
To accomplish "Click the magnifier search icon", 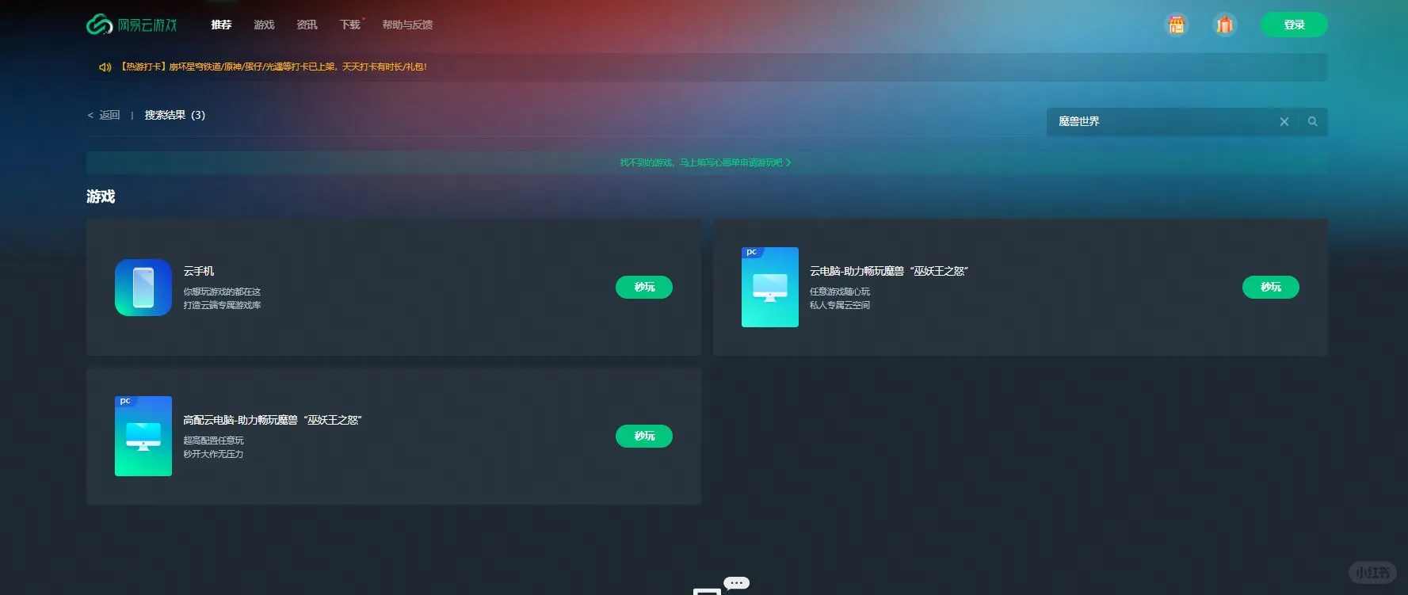I will click(1313, 121).
